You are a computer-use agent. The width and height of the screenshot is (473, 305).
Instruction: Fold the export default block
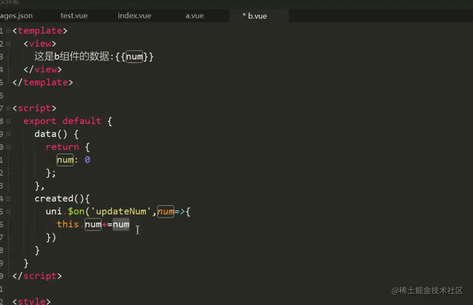coord(8,121)
